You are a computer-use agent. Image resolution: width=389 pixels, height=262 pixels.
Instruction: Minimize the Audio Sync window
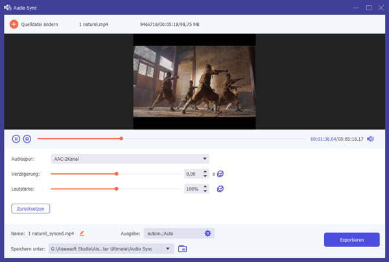tap(356, 8)
